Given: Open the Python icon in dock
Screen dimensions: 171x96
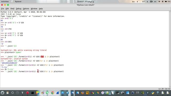Looking at the screenshot, I should point(153,93).
